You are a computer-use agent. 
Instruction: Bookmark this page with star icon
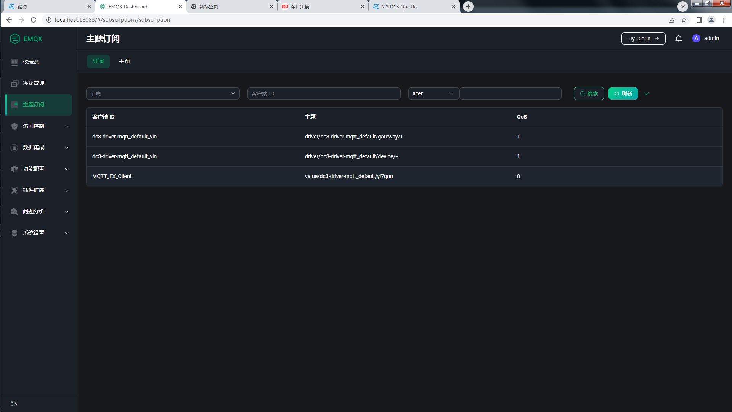pyautogui.click(x=684, y=20)
